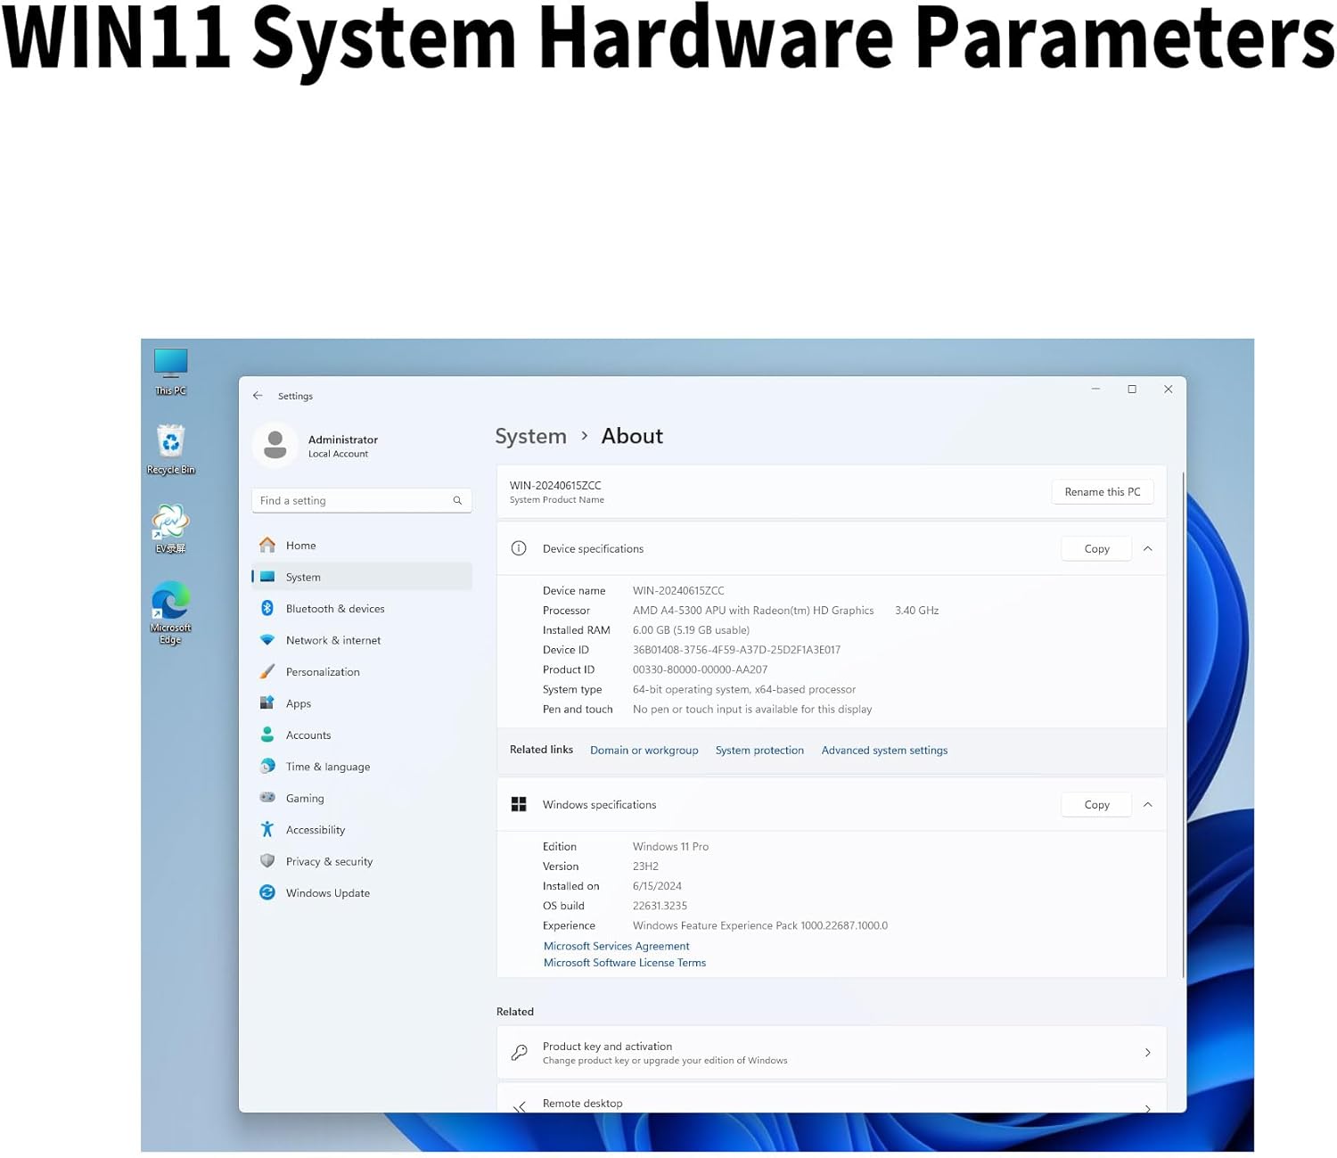1337x1158 pixels.
Task: Click the Find a setting search box
Action: tap(362, 501)
